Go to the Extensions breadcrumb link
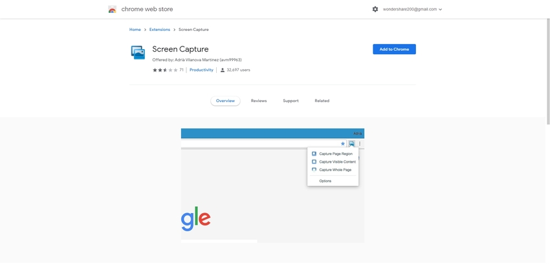The image size is (550, 268). pyautogui.click(x=160, y=30)
